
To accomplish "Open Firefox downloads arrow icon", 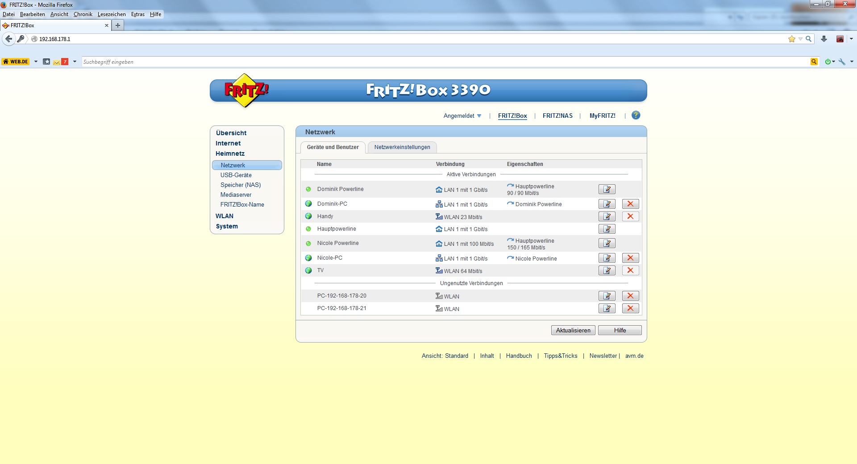I will [x=824, y=39].
